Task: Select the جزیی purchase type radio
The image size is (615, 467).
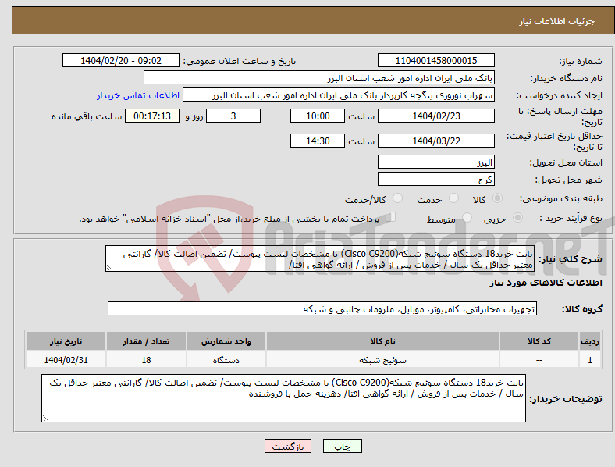Action: coord(517,217)
